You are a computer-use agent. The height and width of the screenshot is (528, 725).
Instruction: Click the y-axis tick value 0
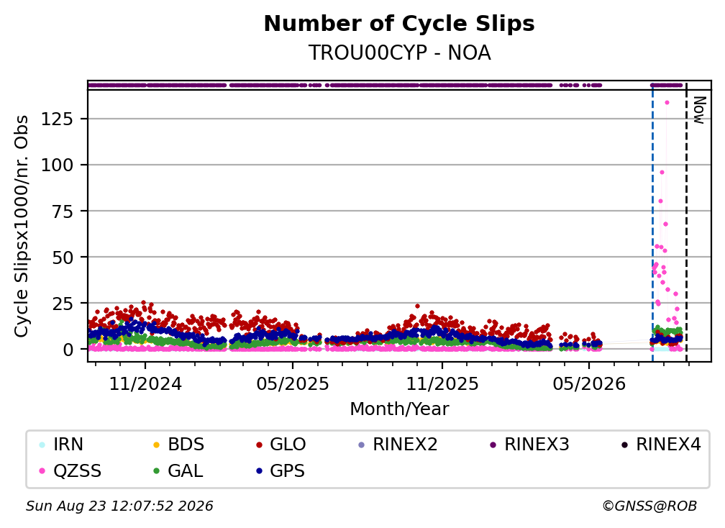[x=68, y=350]
